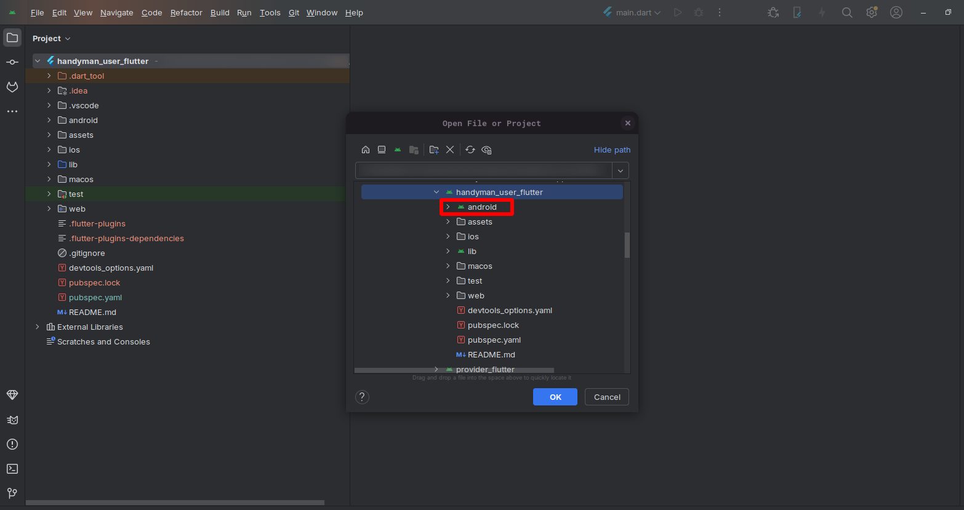Close the Open File or Project dialog

[x=628, y=123]
